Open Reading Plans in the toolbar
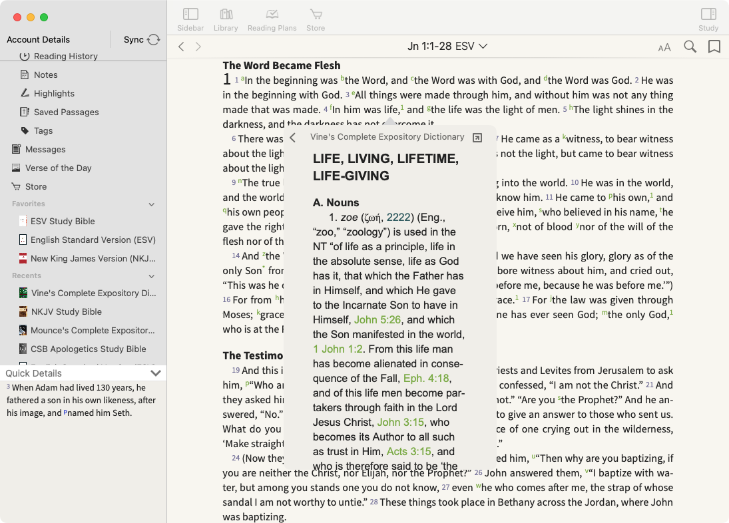Image resolution: width=729 pixels, height=523 pixels. point(272,20)
